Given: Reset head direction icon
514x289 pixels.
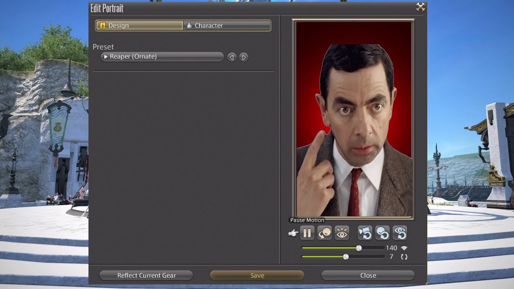Looking at the screenshot, I should 382,233.
